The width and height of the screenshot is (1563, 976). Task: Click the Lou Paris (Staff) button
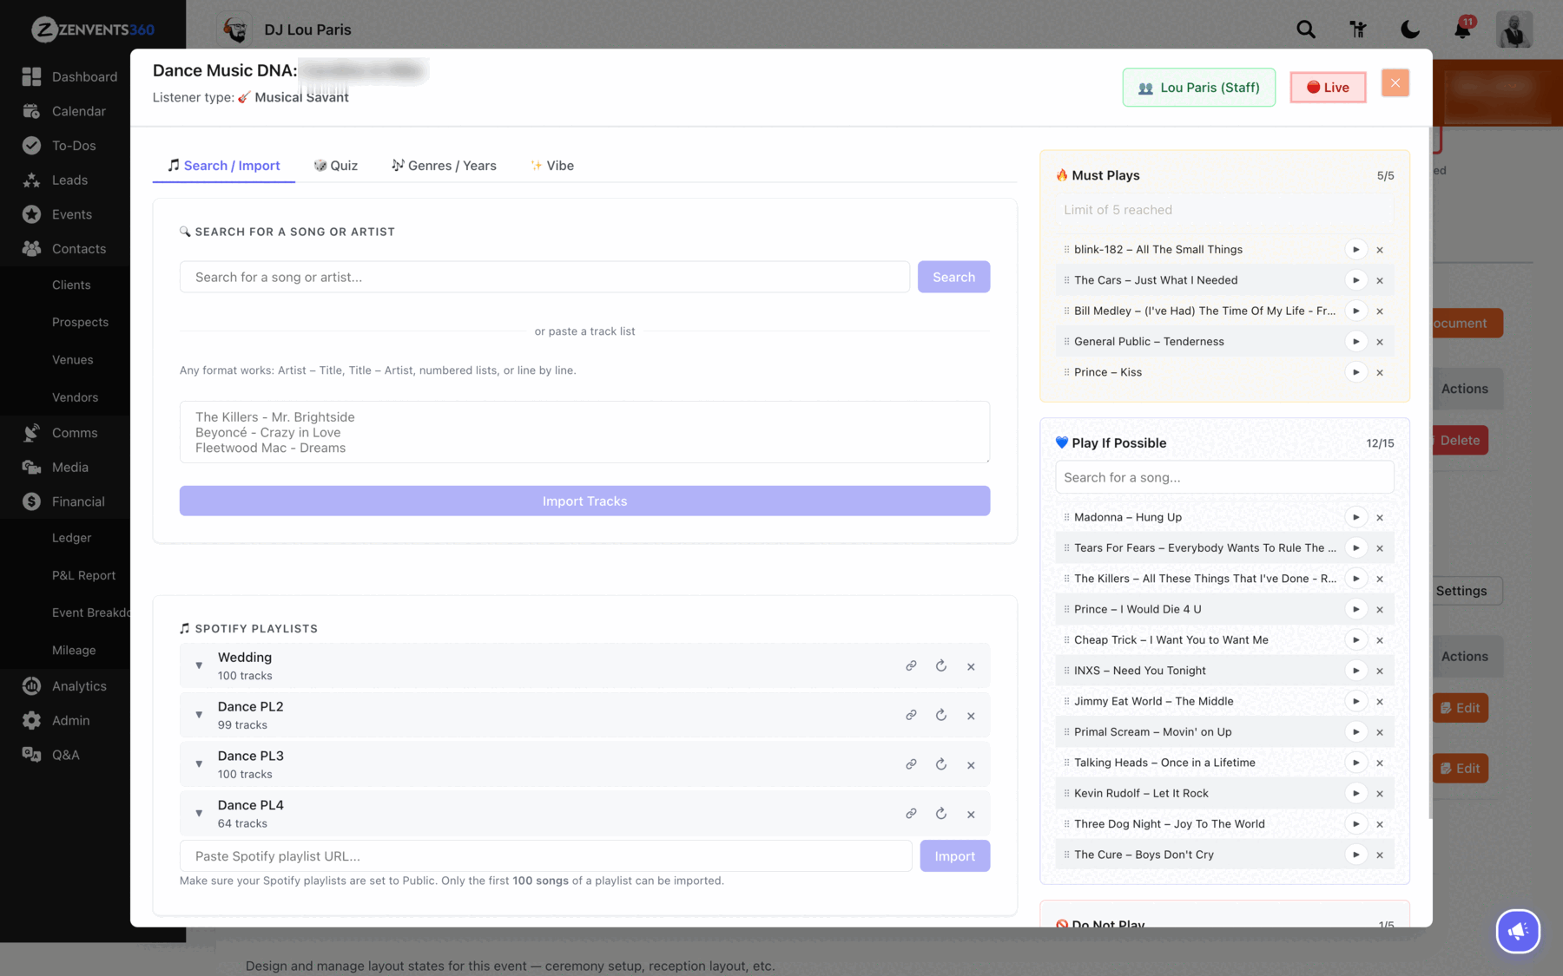[x=1198, y=88]
